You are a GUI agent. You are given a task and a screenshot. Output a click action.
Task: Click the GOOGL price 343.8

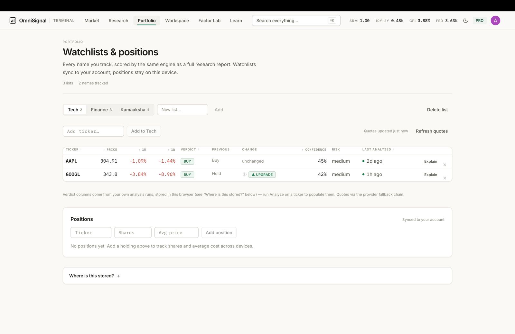(110, 174)
